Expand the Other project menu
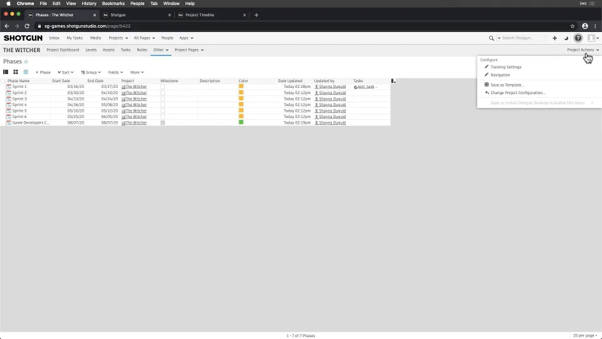Screen dimensions: 602x339 161,50
